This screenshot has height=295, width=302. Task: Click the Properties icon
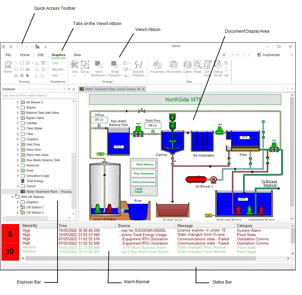157,66
